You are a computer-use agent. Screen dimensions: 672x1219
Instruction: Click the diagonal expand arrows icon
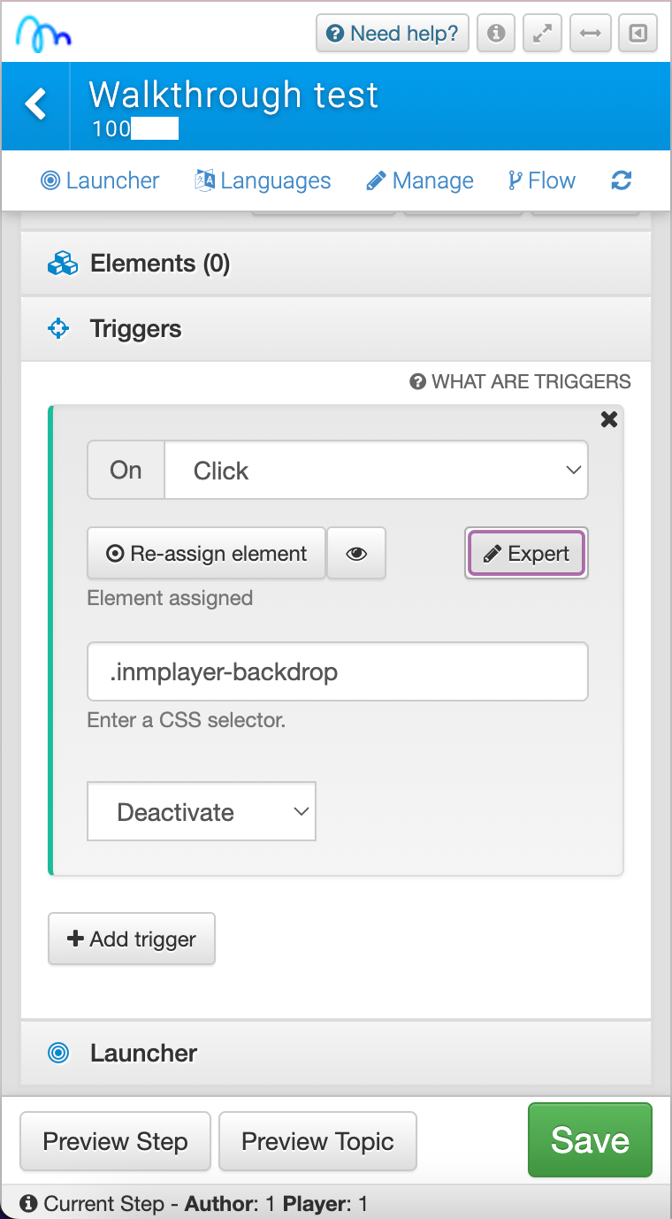[543, 34]
